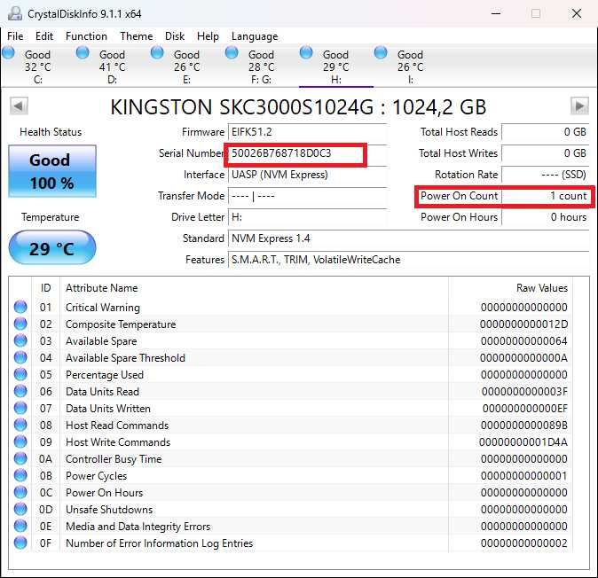Open the Edit menu
The image size is (598, 578).
[x=44, y=36]
